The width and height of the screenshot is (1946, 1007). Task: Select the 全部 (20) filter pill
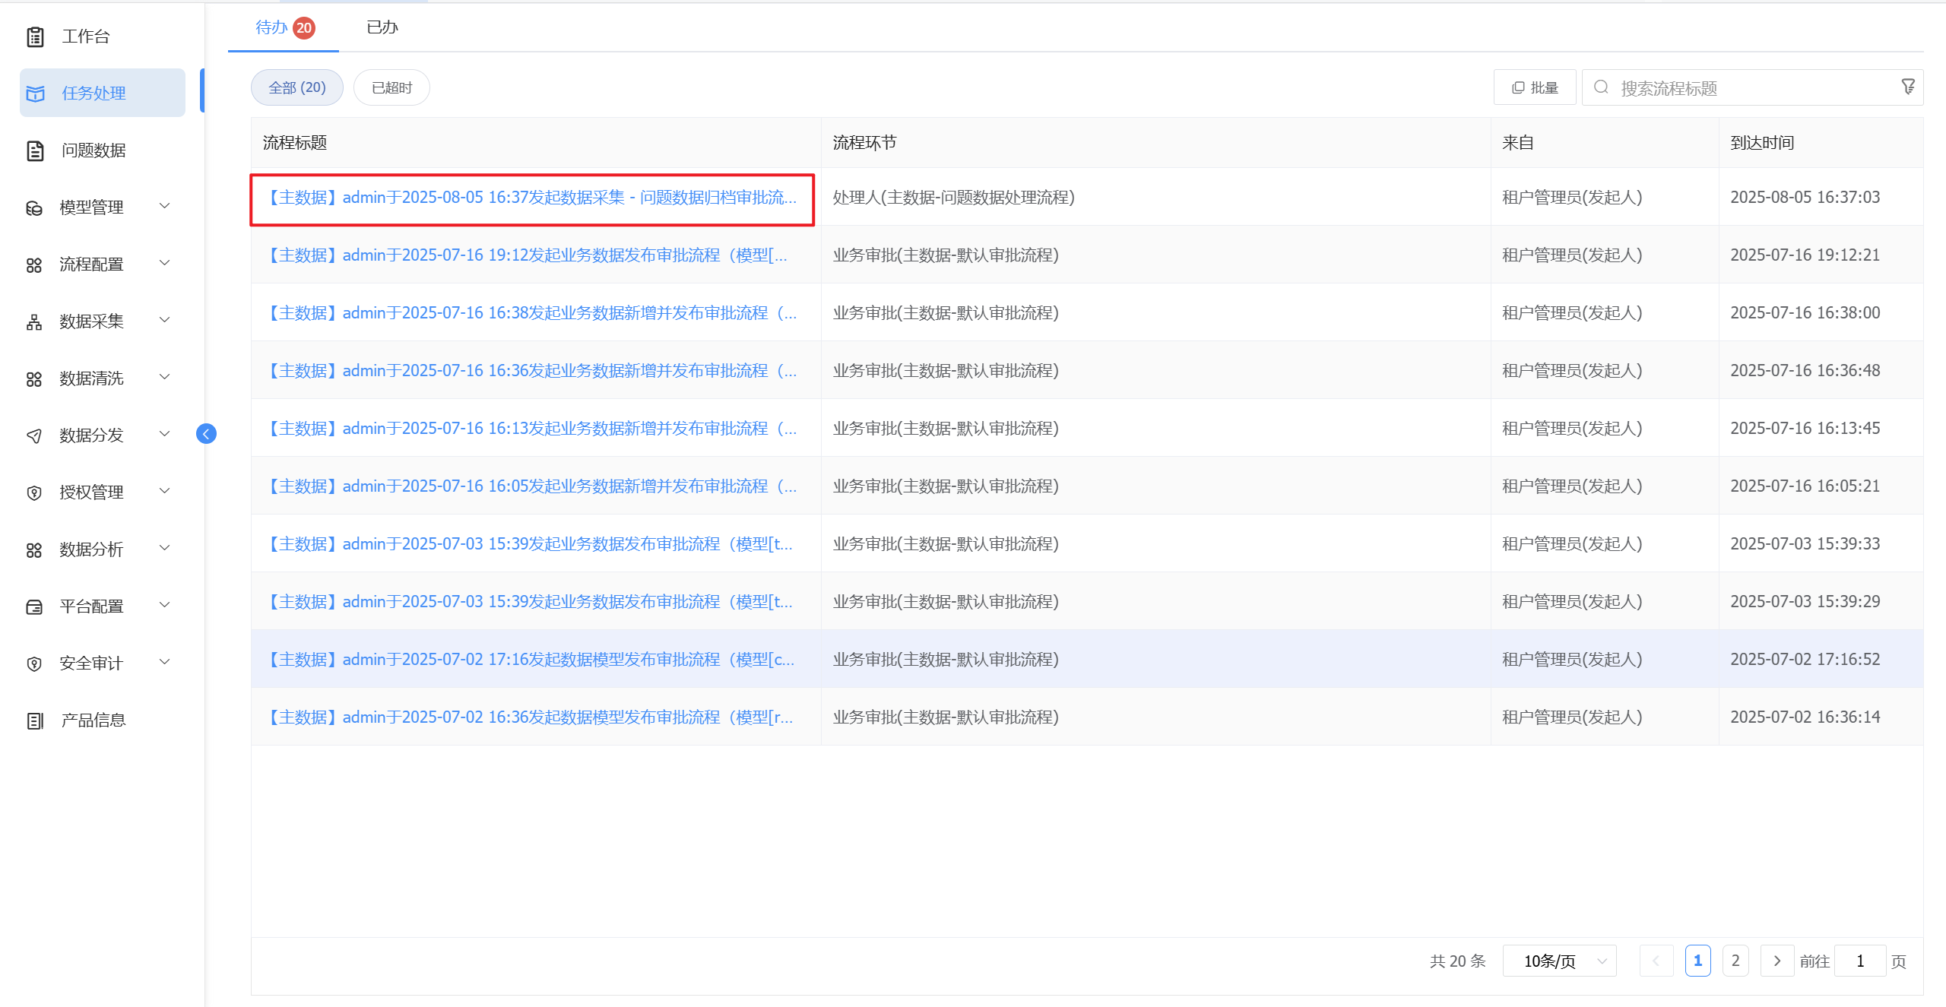pyautogui.click(x=296, y=88)
